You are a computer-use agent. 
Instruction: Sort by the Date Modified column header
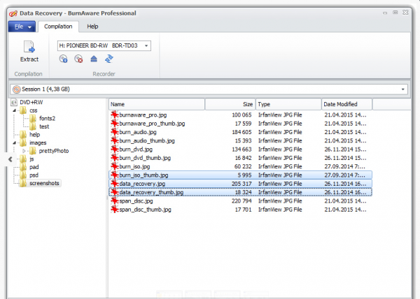[346, 104]
